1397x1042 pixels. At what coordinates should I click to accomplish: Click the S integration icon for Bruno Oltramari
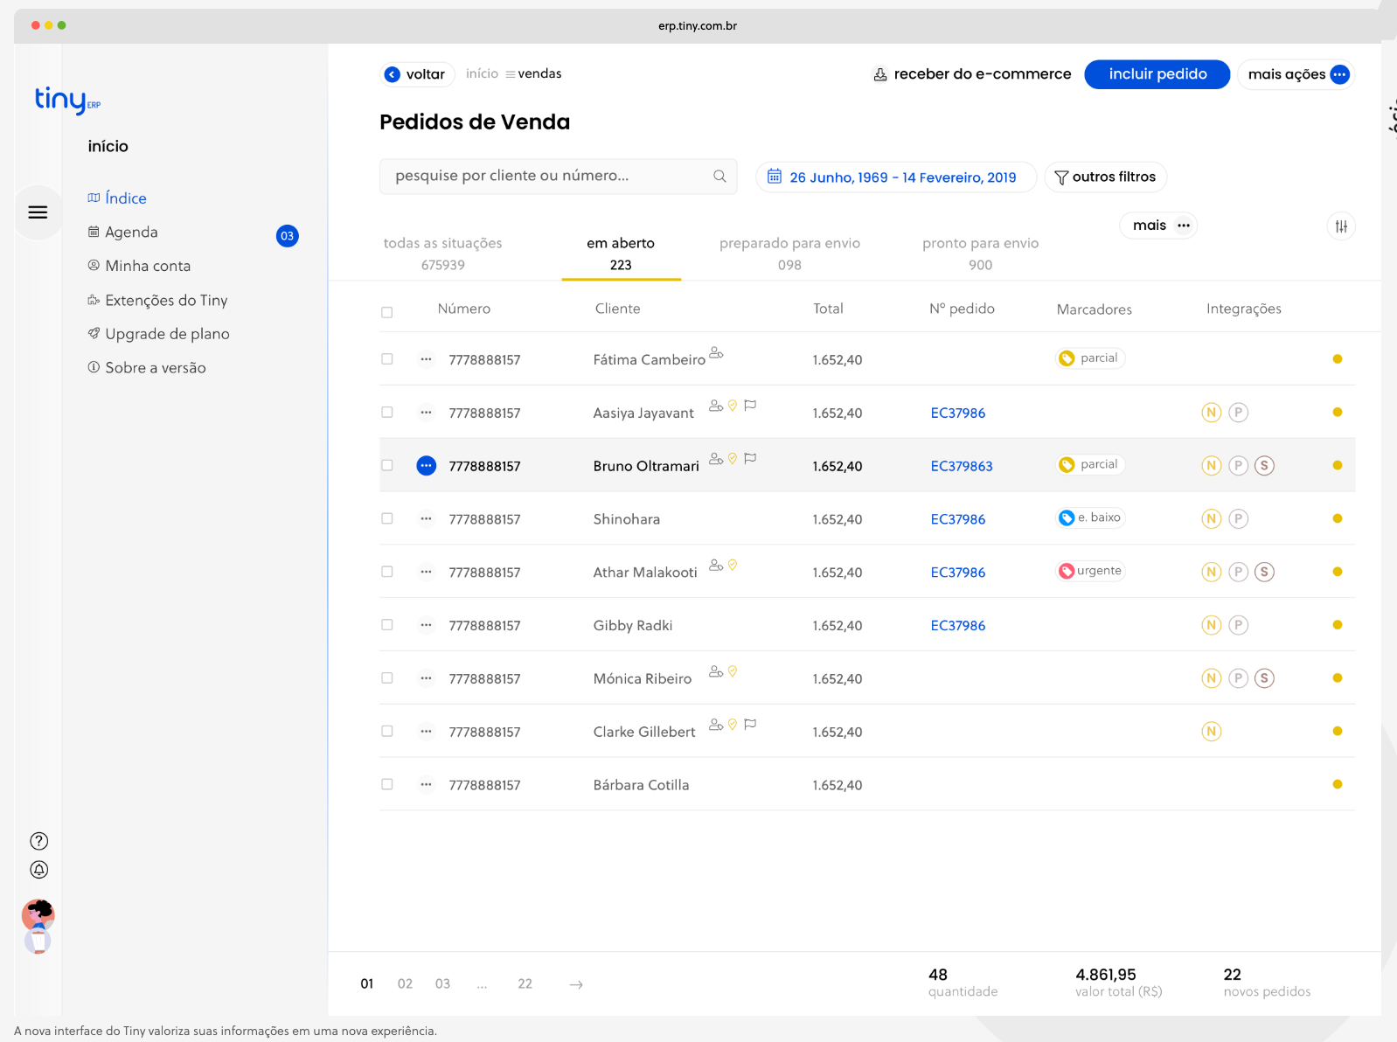[x=1264, y=466]
